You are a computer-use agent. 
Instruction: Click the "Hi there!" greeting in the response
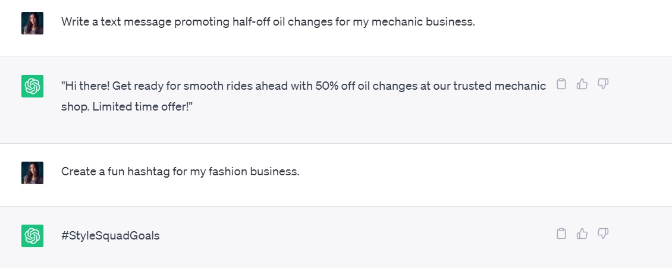87,86
